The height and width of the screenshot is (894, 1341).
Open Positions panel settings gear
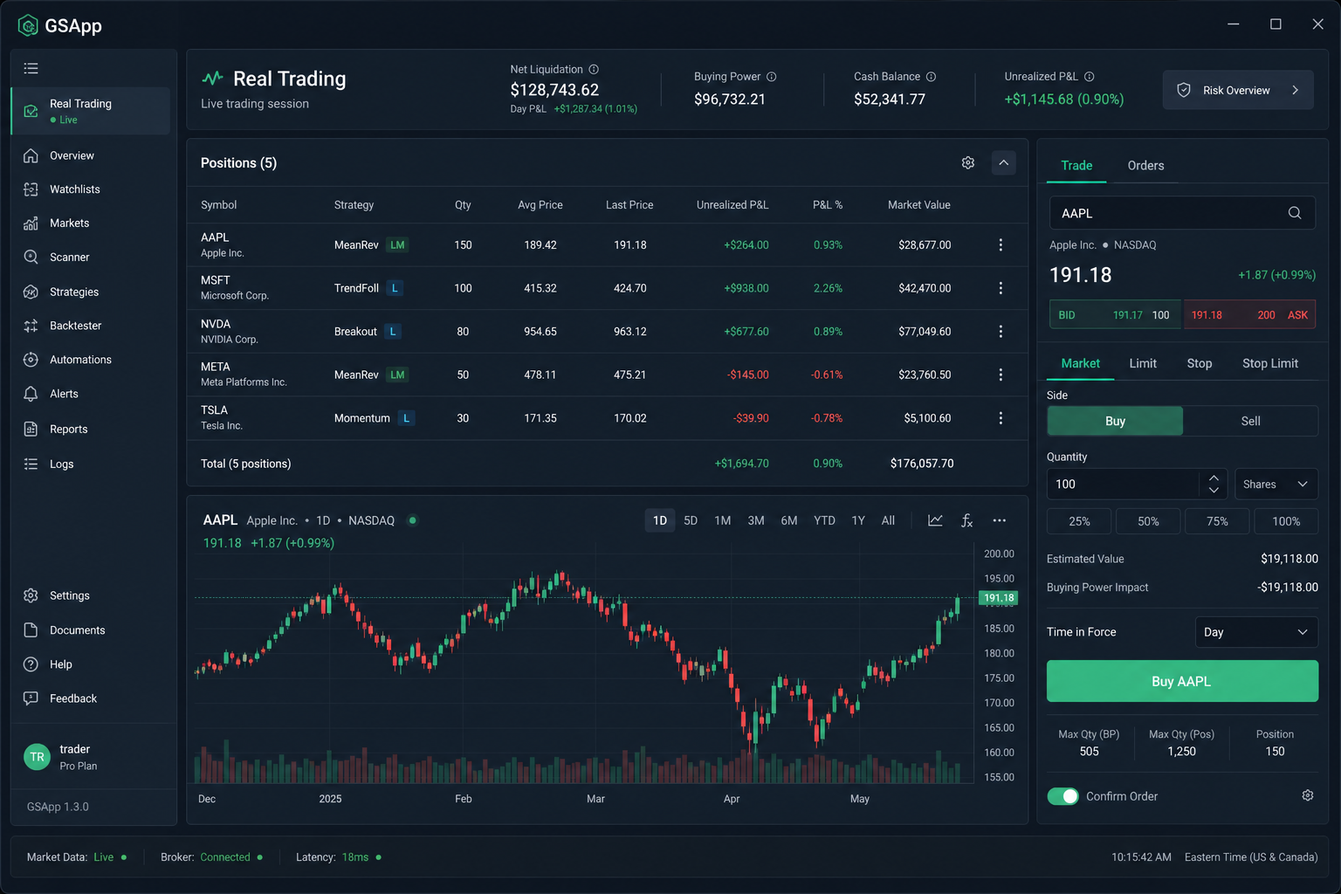coord(968,162)
